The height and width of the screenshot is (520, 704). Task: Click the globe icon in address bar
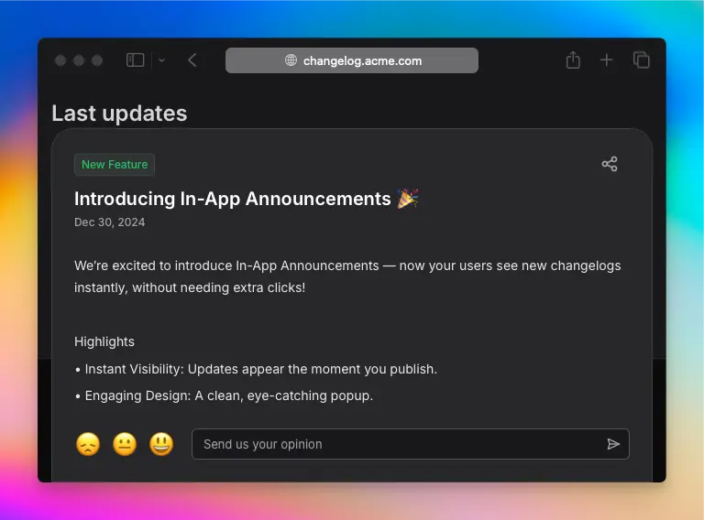291,60
